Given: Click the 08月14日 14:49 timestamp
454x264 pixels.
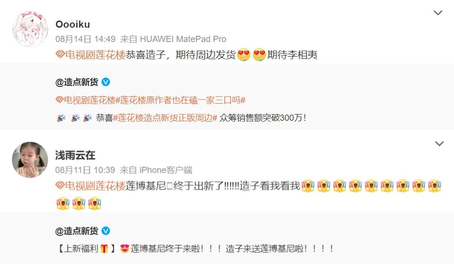Looking at the screenshot, I should click(85, 39).
